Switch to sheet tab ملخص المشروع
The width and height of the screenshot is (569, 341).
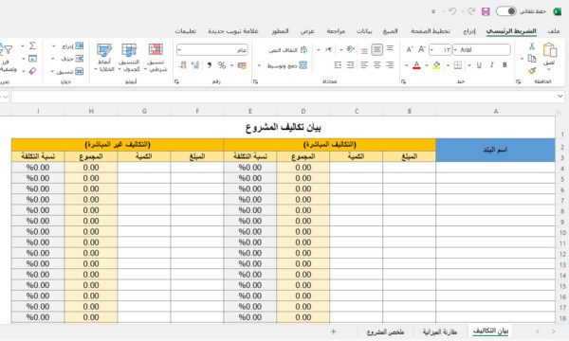tap(385, 332)
